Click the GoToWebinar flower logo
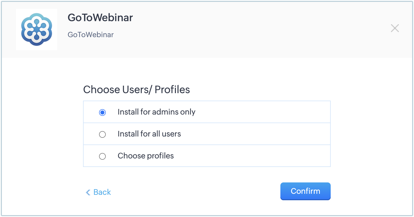414x217 pixels. (x=37, y=29)
